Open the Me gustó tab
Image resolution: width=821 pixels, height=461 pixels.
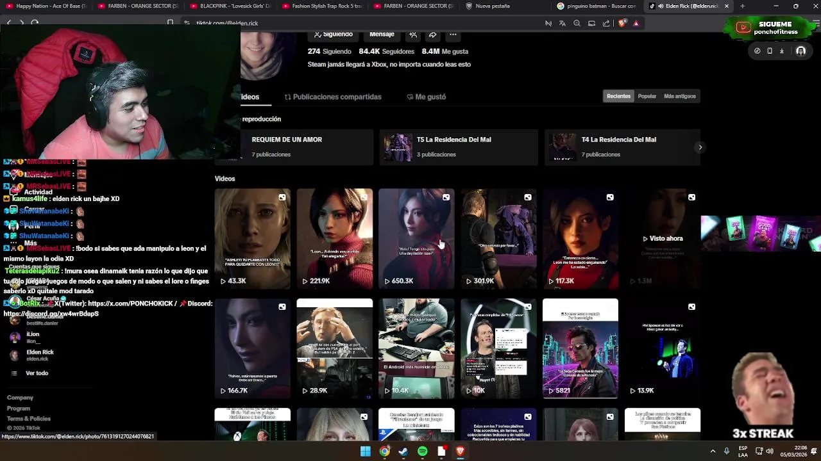[x=426, y=97]
